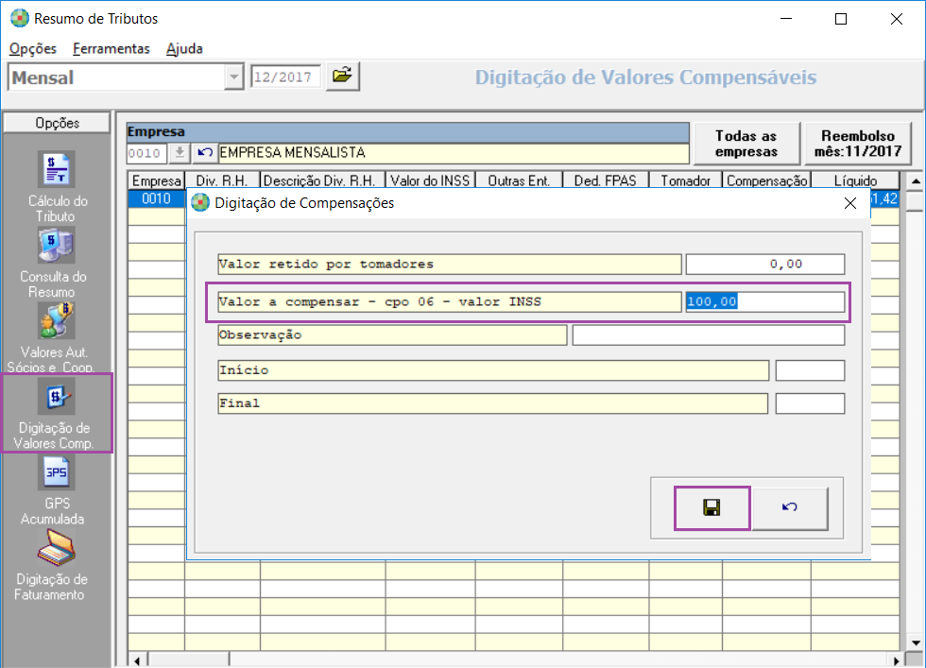Click the save floppy disk button
Viewport: 926px width, 668px height.
pos(712,508)
